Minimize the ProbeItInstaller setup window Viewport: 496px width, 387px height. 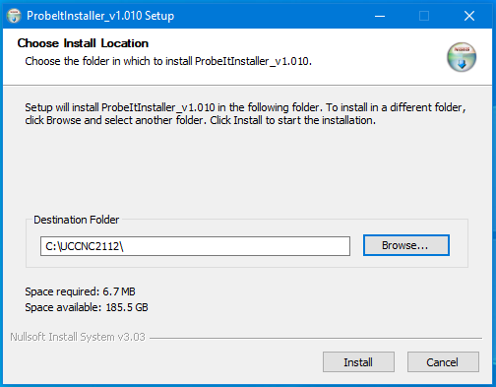coord(380,16)
